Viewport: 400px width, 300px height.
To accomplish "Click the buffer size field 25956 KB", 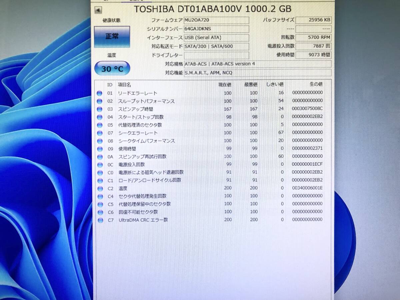I will (x=313, y=20).
